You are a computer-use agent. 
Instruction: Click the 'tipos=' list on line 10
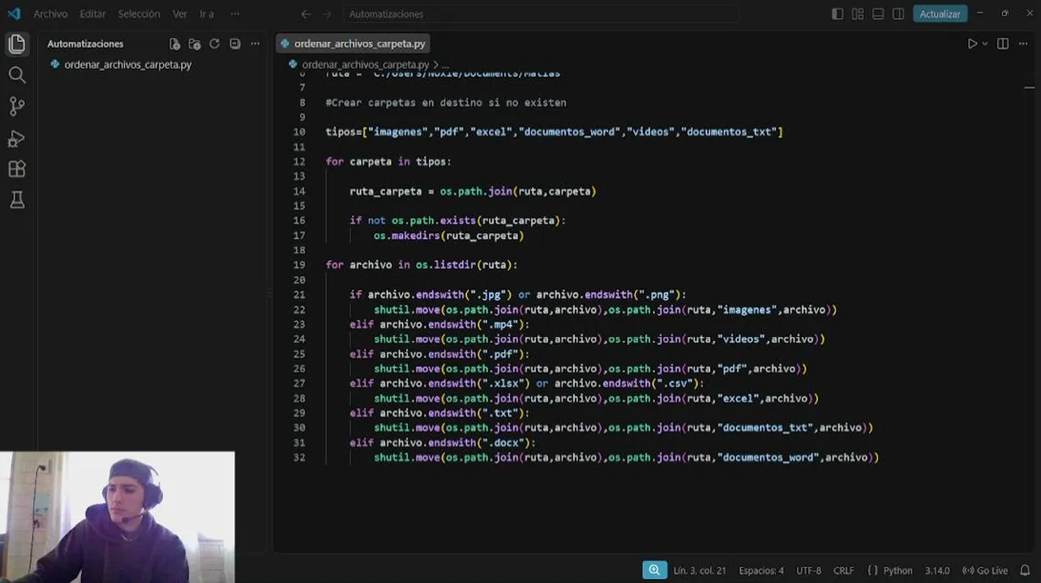click(554, 132)
